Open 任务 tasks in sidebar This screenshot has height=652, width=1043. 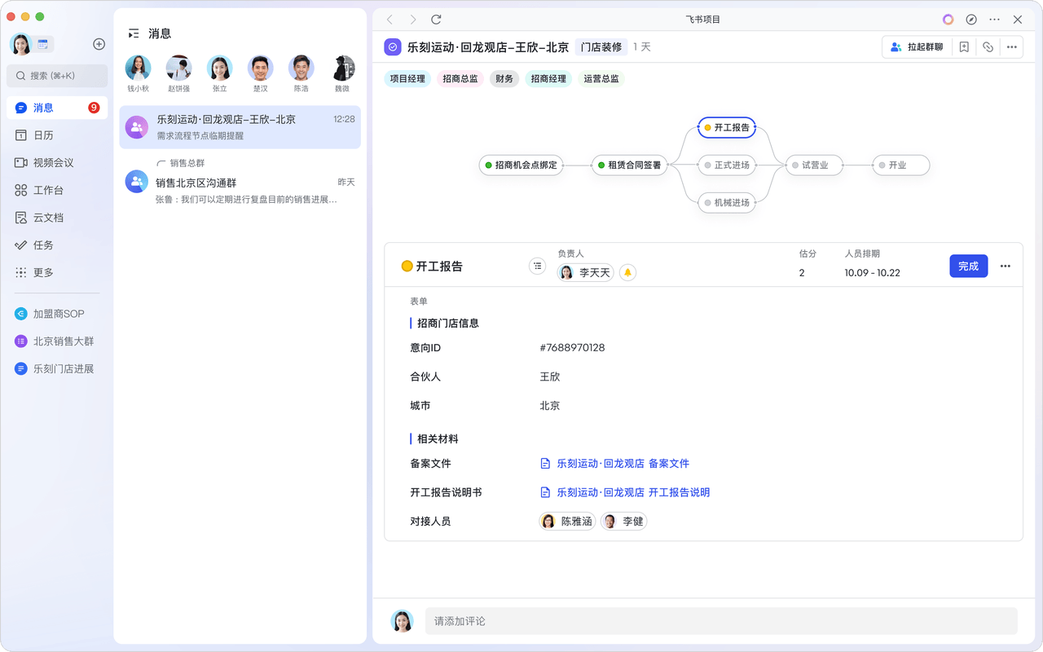click(x=57, y=245)
